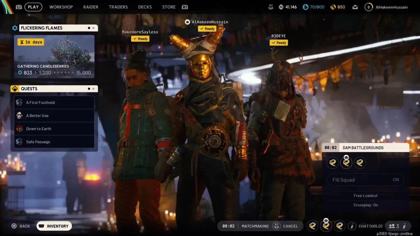Click BACK at bottom left

point(25,226)
